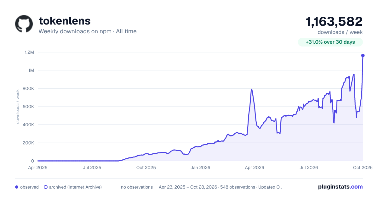Click the 400K y-axis label

pos(29,125)
